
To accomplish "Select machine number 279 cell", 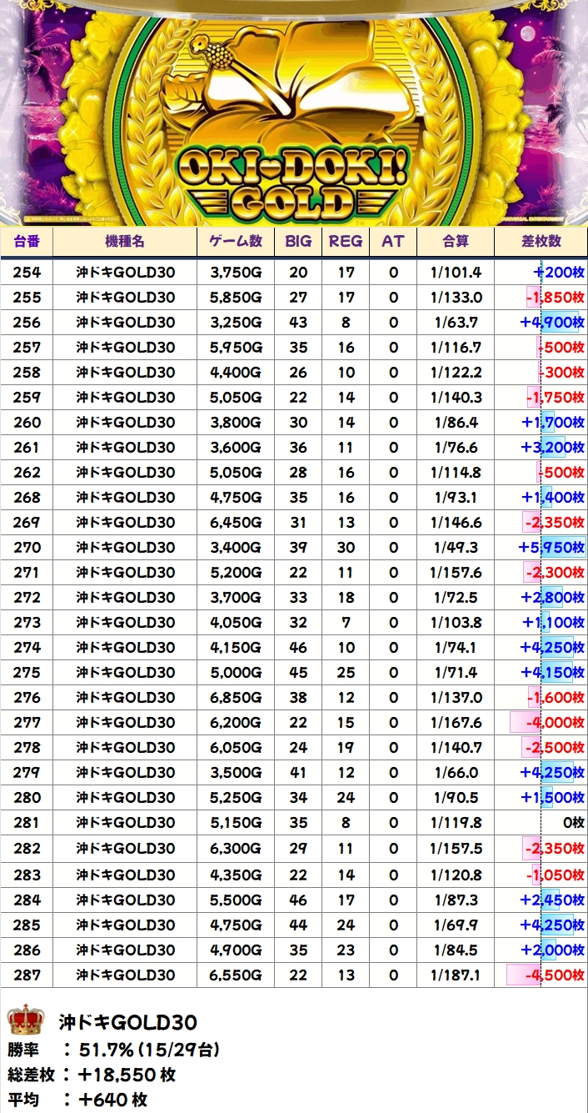I will point(27,772).
